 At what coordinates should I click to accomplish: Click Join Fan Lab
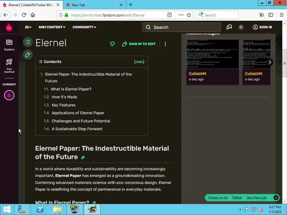(x=256, y=198)
